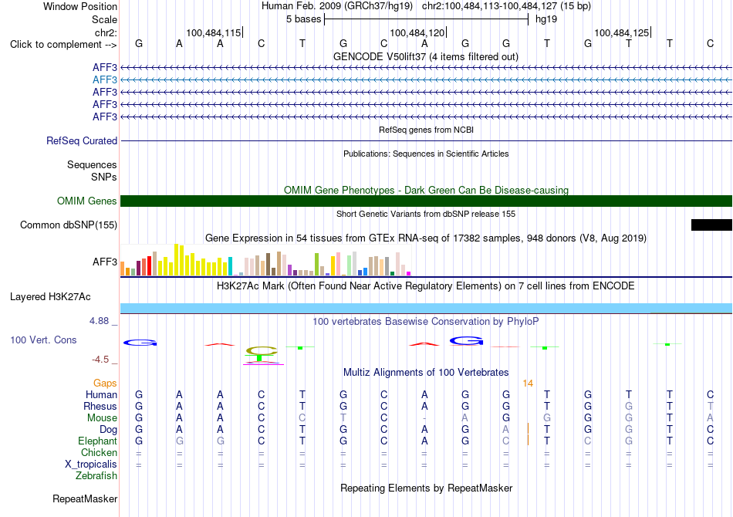This screenshot has height=517, width=733.
Task: Click 'RefSeq genes from NCBI' title
Action: click(x=426, y=130)
